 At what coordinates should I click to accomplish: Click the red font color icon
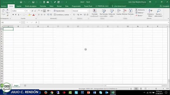point(34,15)
